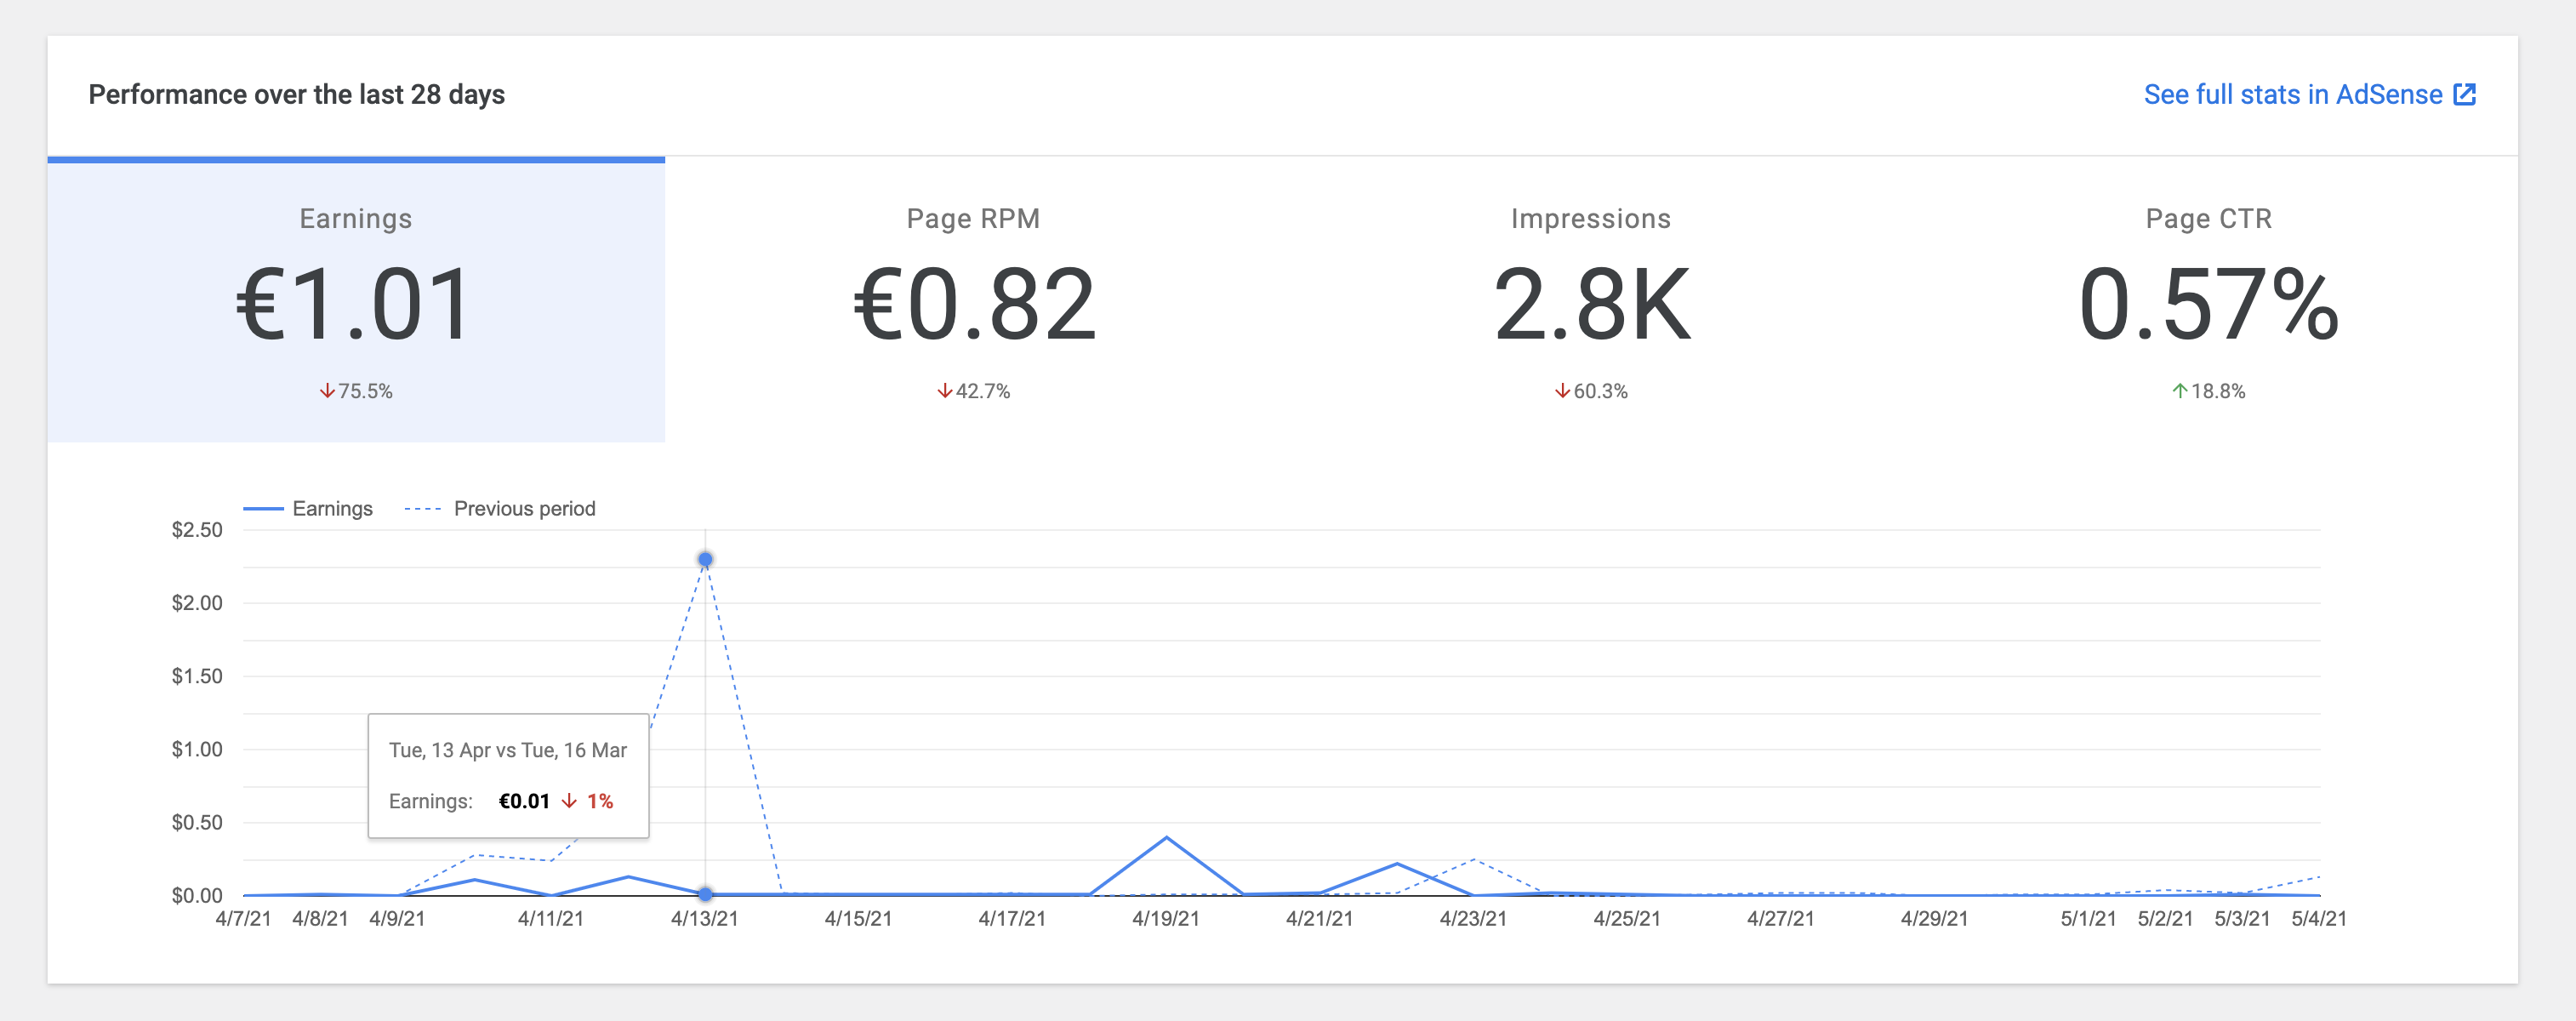Screen dimensions: 2576x1021
Task: Click the 4/7/21 axis label
Action: point(243,919)
